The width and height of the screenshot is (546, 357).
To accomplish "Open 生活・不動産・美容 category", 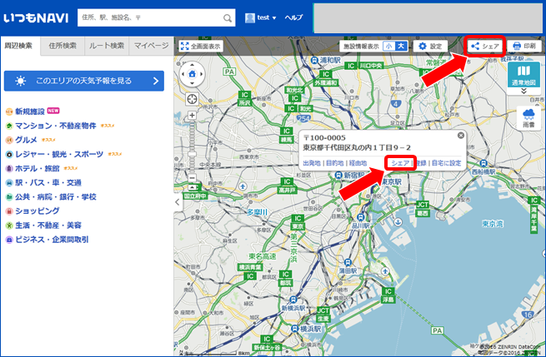I will click(x=48, y=226).
